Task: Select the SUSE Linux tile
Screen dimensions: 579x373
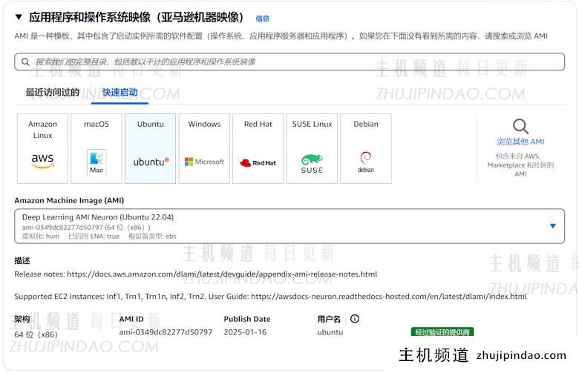Action: [312, 148]
